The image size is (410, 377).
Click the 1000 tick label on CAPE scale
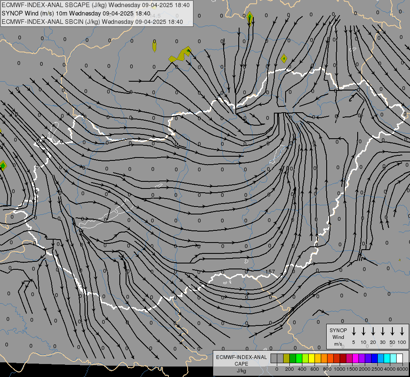(x=339, y=369)
